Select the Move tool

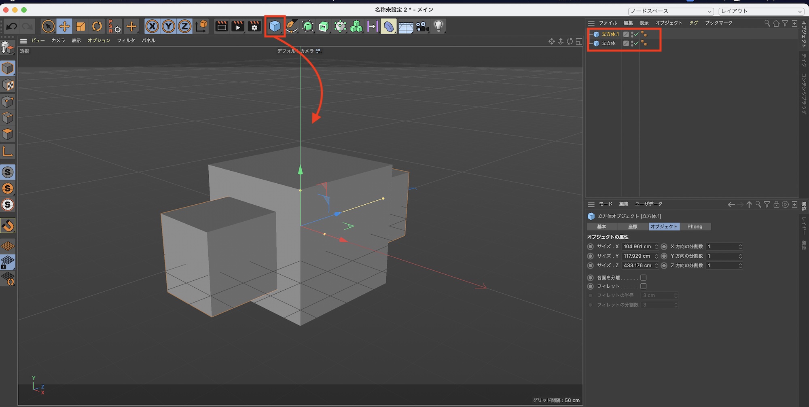(65, 27)
